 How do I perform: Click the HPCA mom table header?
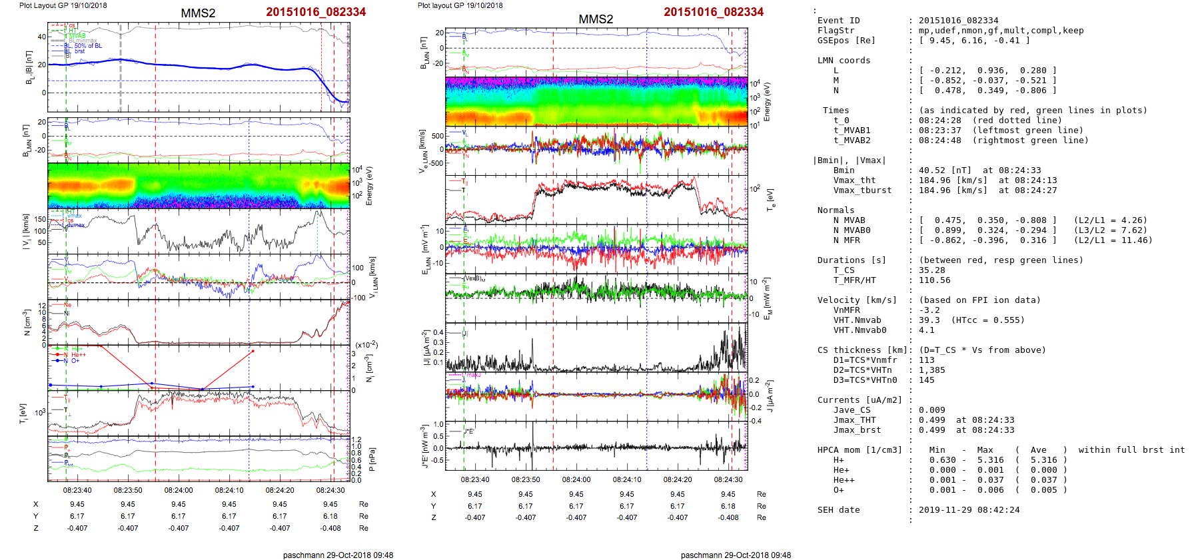(x=860, y=450)
